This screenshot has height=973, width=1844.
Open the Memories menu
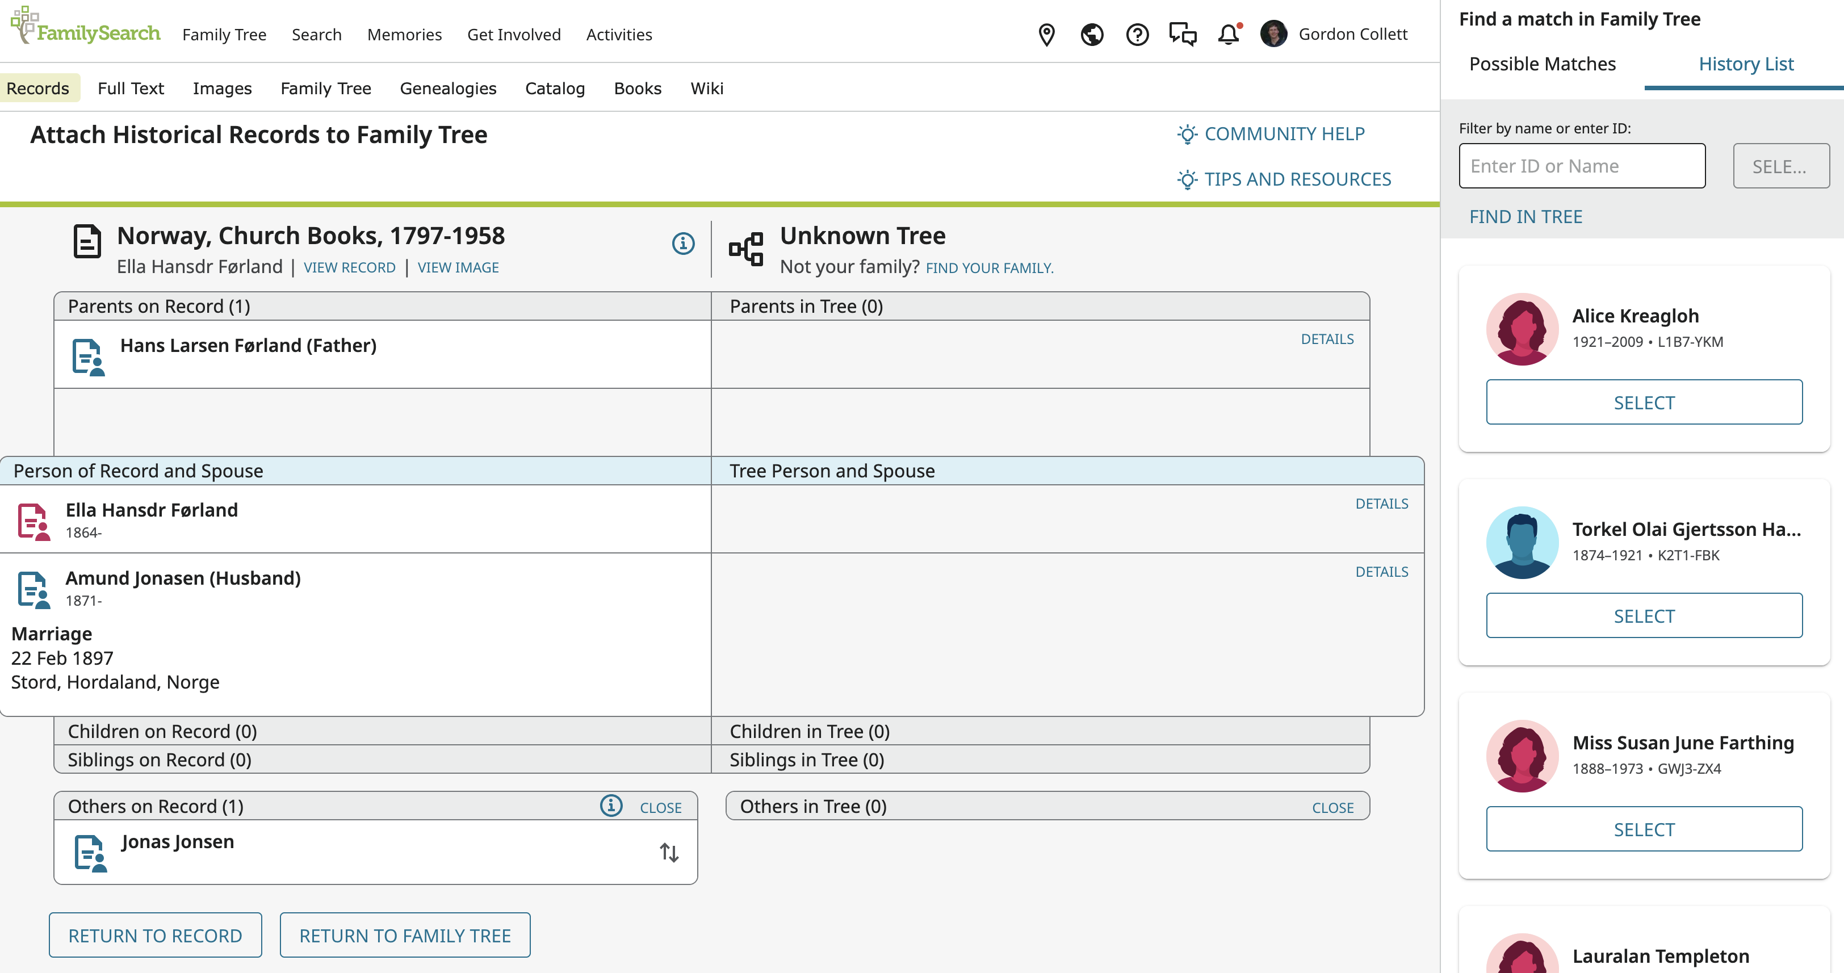(x=404, y=35)
